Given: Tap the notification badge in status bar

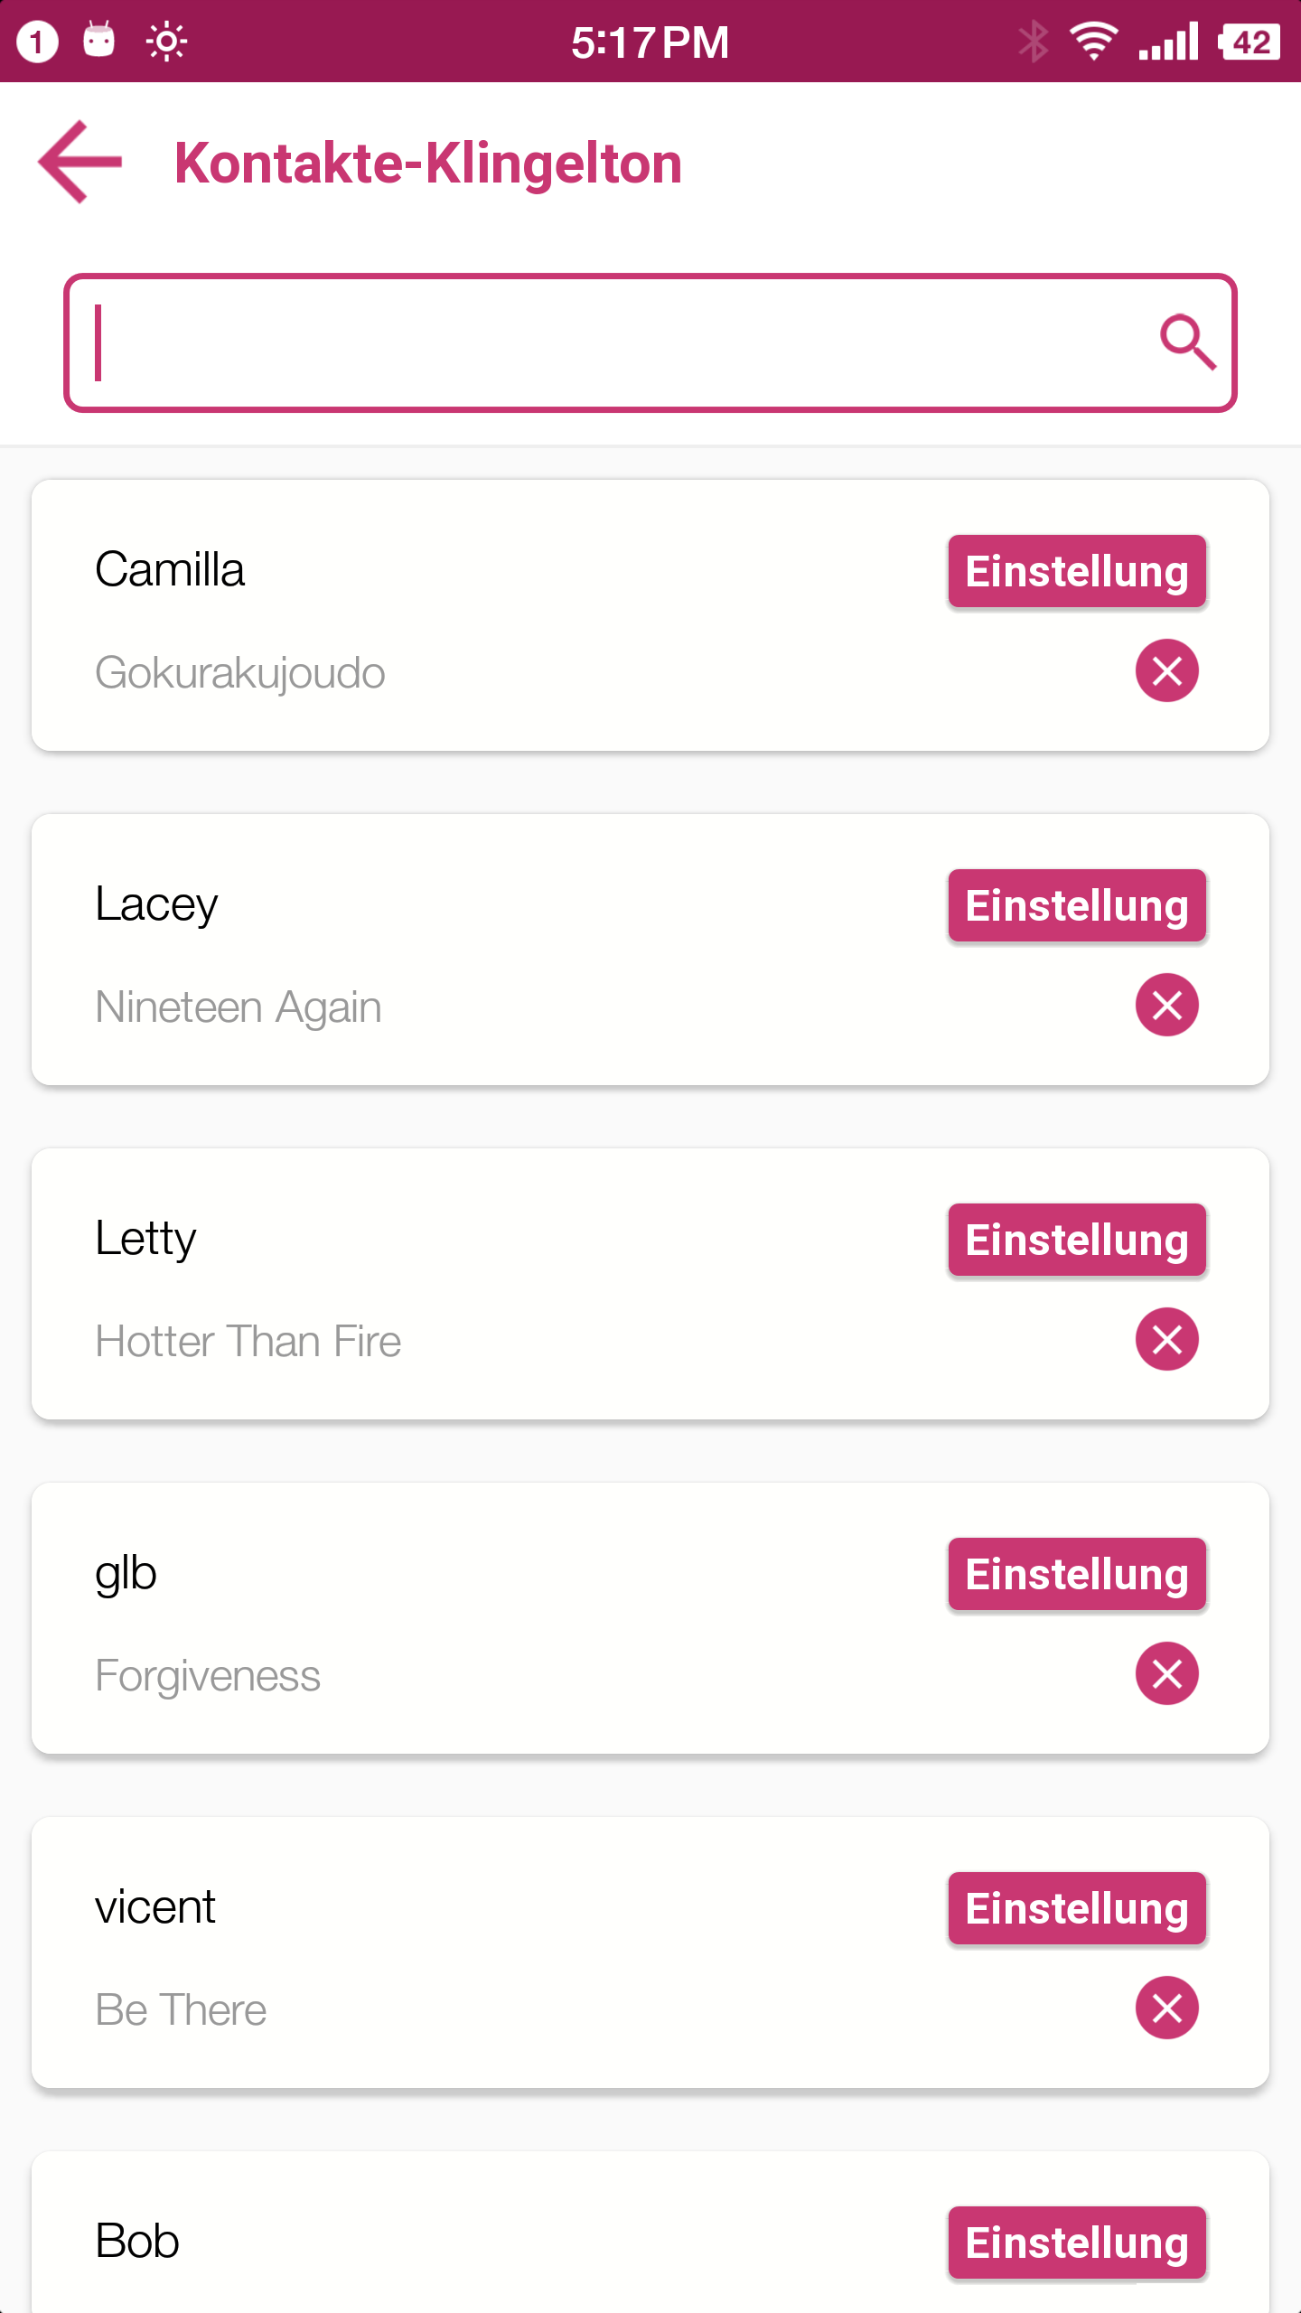Looking at the screenshot, I should coord(37,42).
